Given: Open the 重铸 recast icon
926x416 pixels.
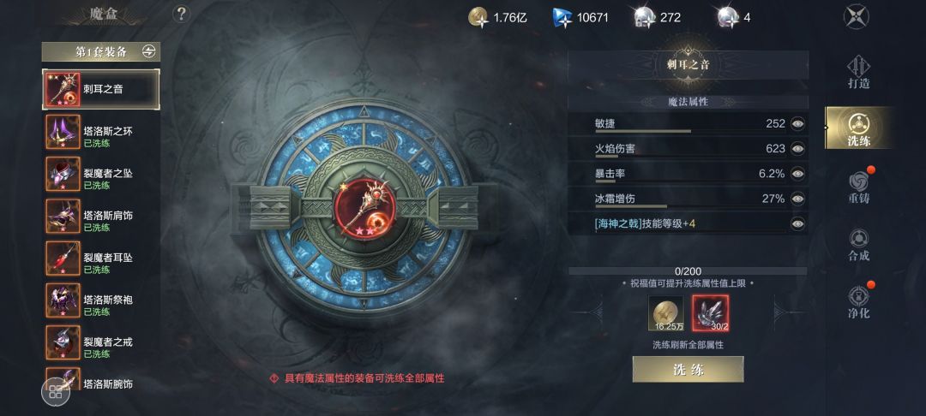Looking at the screenshot, I should [x=858, y=187].
